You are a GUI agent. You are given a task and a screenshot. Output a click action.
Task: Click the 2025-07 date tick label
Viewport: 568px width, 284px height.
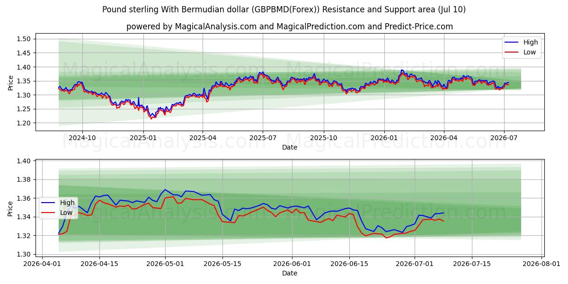pos(263,138)
